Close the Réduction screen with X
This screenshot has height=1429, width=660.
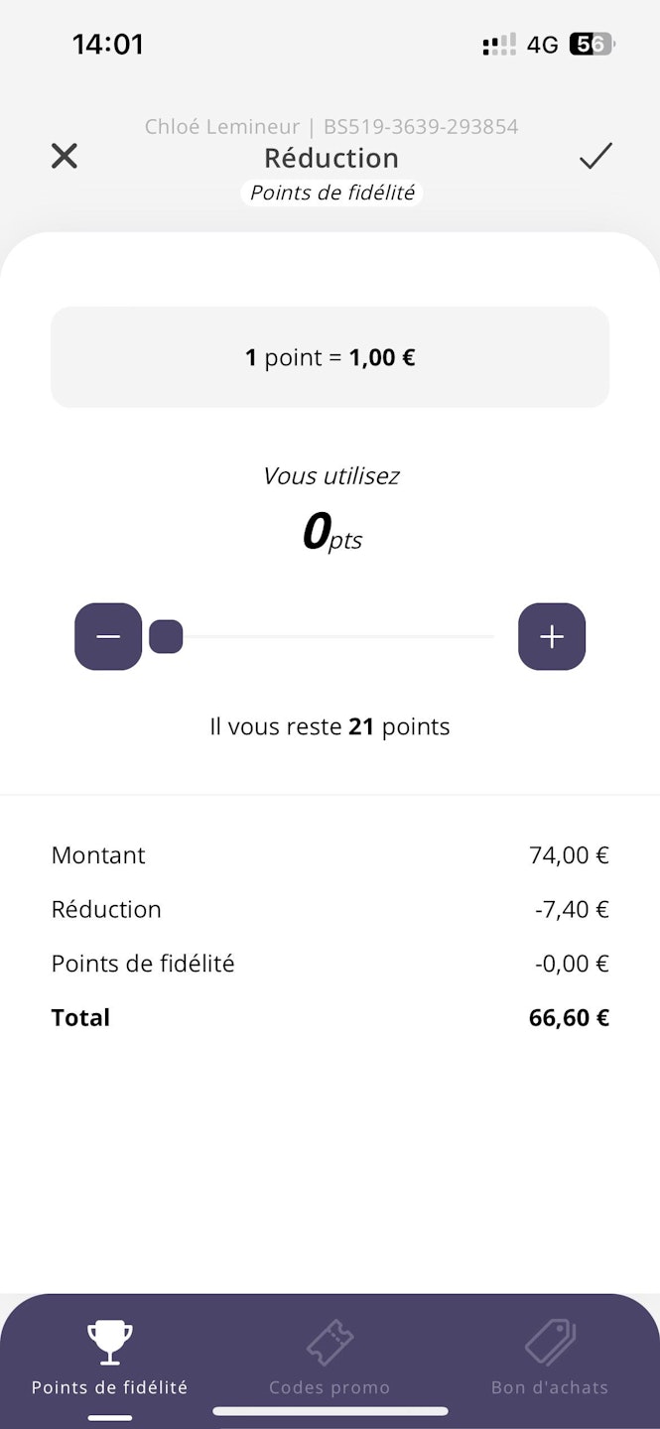click(x=65, y=156)
